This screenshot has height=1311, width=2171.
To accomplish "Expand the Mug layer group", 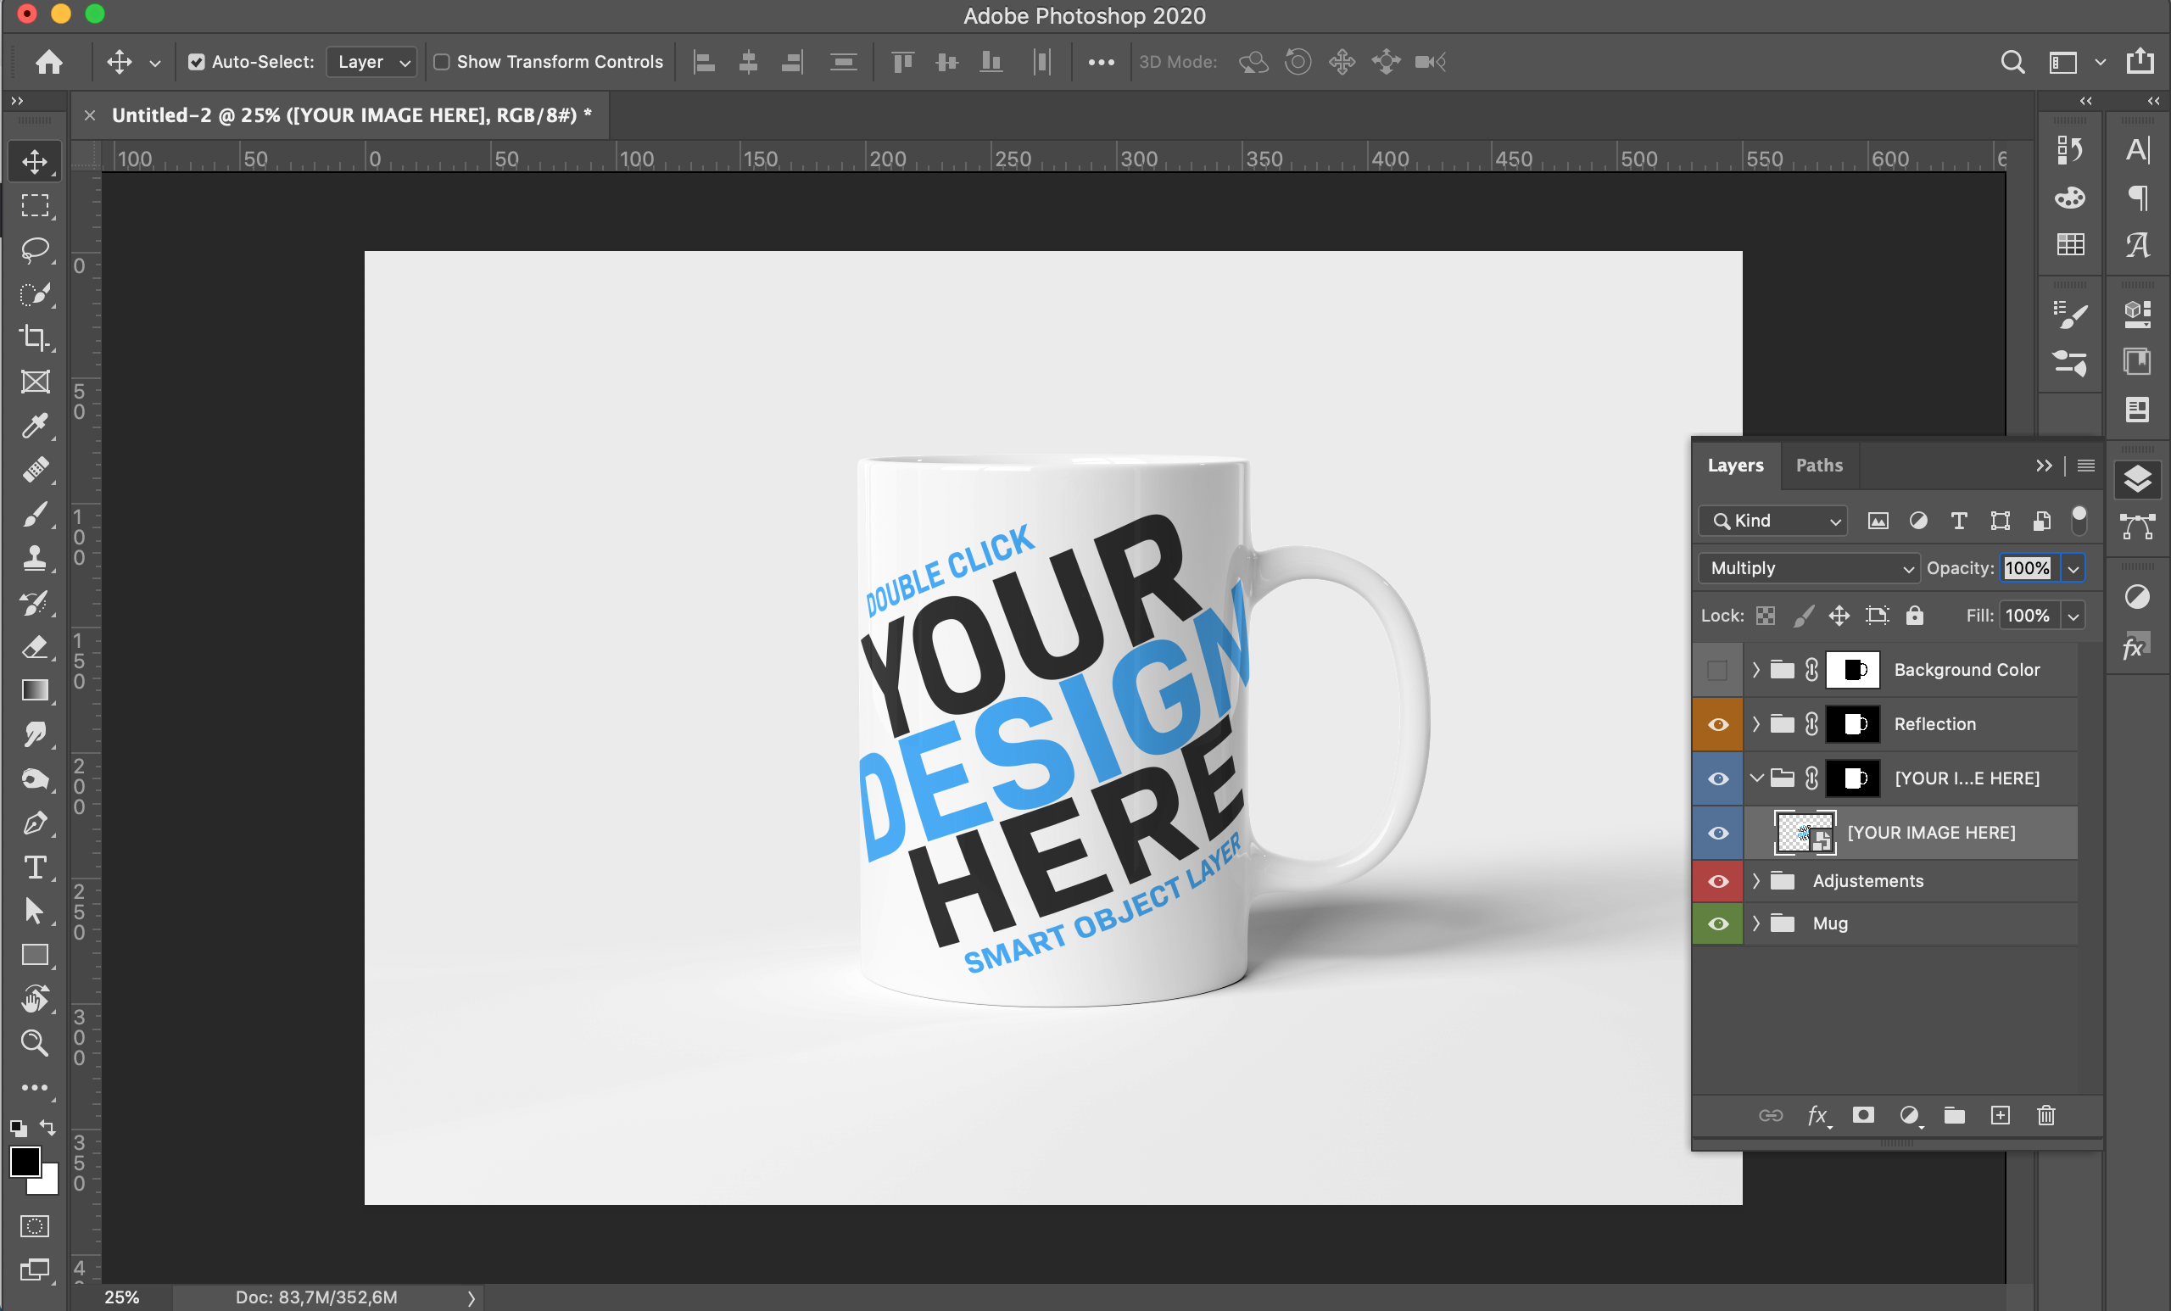I will [1754, 923].
